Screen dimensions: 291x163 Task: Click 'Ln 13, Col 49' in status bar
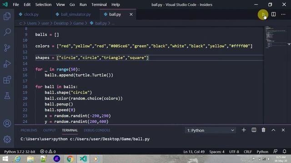click(194, 152)
